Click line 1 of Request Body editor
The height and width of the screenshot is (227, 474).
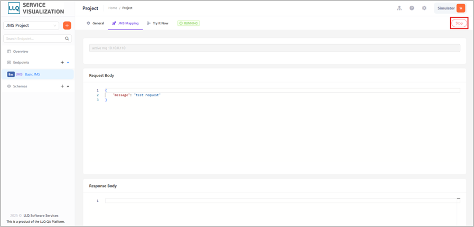pyautogui.click(x=282, y=91)
